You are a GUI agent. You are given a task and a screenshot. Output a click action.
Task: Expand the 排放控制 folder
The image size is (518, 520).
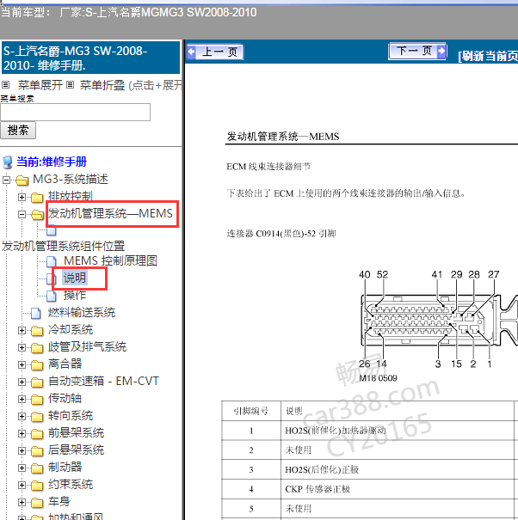tap(22, 198)
